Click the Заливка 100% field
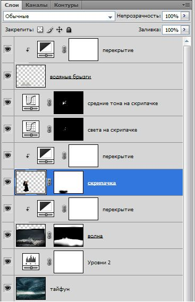Screen dimensions: 195x302 click(172, 30)
